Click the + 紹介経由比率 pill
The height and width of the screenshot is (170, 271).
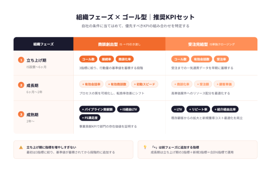(x=225, y=109)
